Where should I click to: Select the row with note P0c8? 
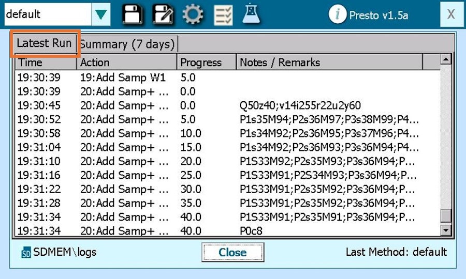pyautogui.click(x=227, y=230)
